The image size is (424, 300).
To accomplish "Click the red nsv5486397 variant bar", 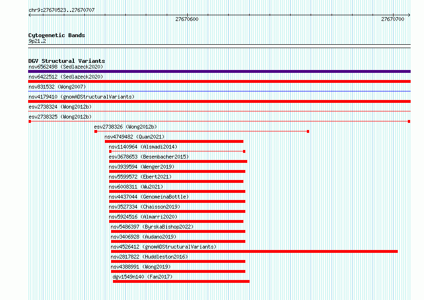I will click(x=178, y=231).
